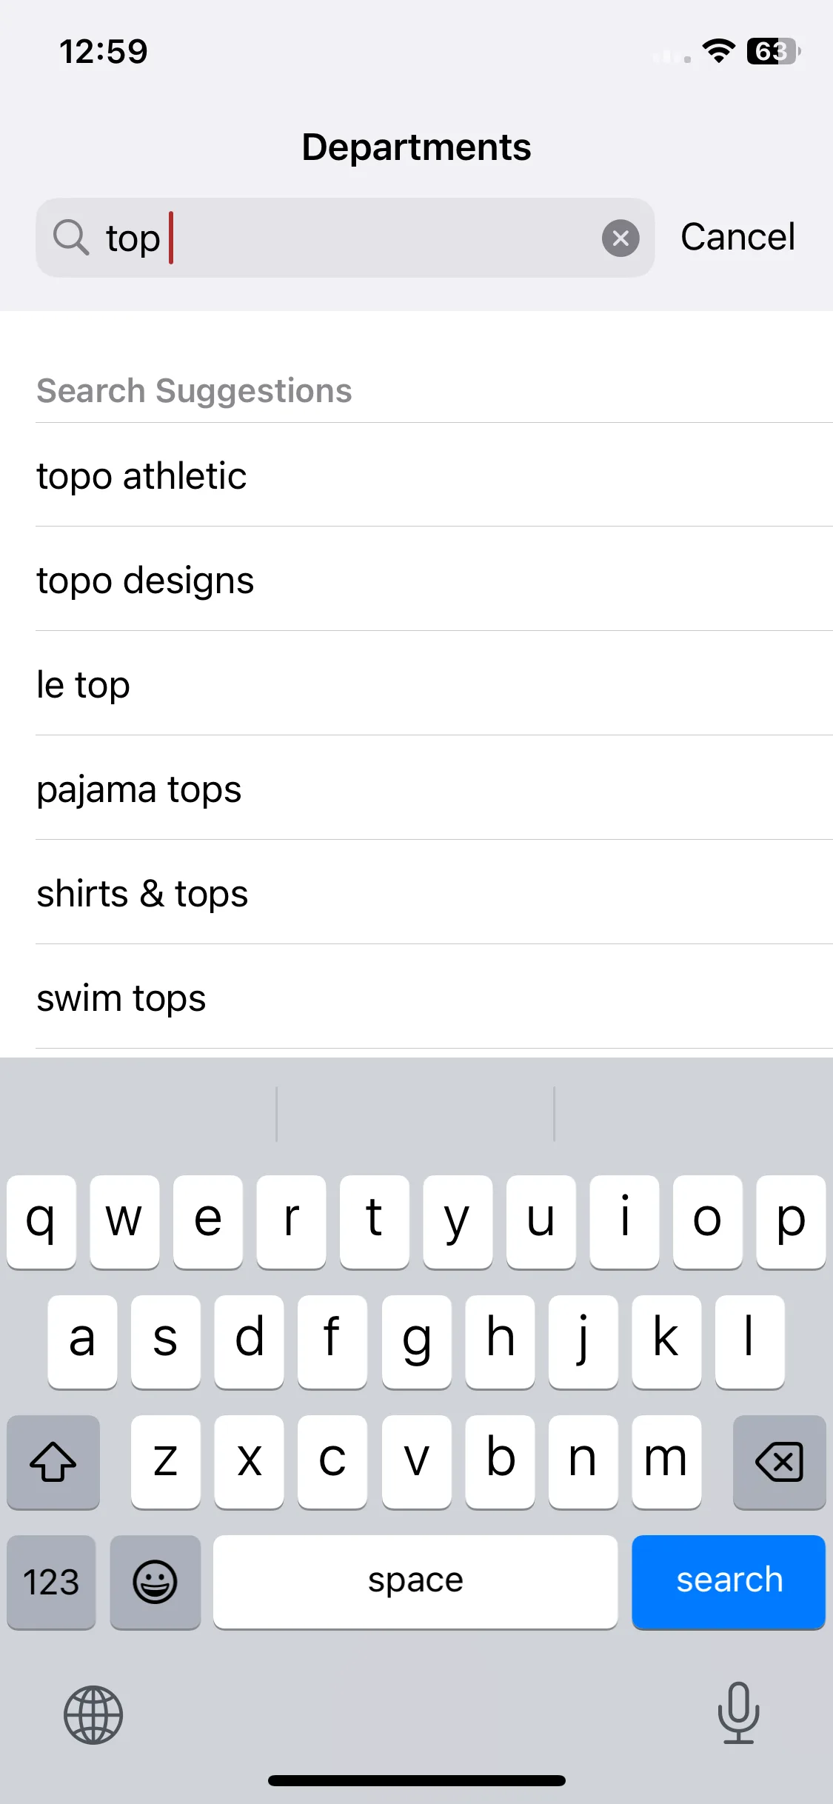Tap the space bar key

click(x=415, y=1582)
